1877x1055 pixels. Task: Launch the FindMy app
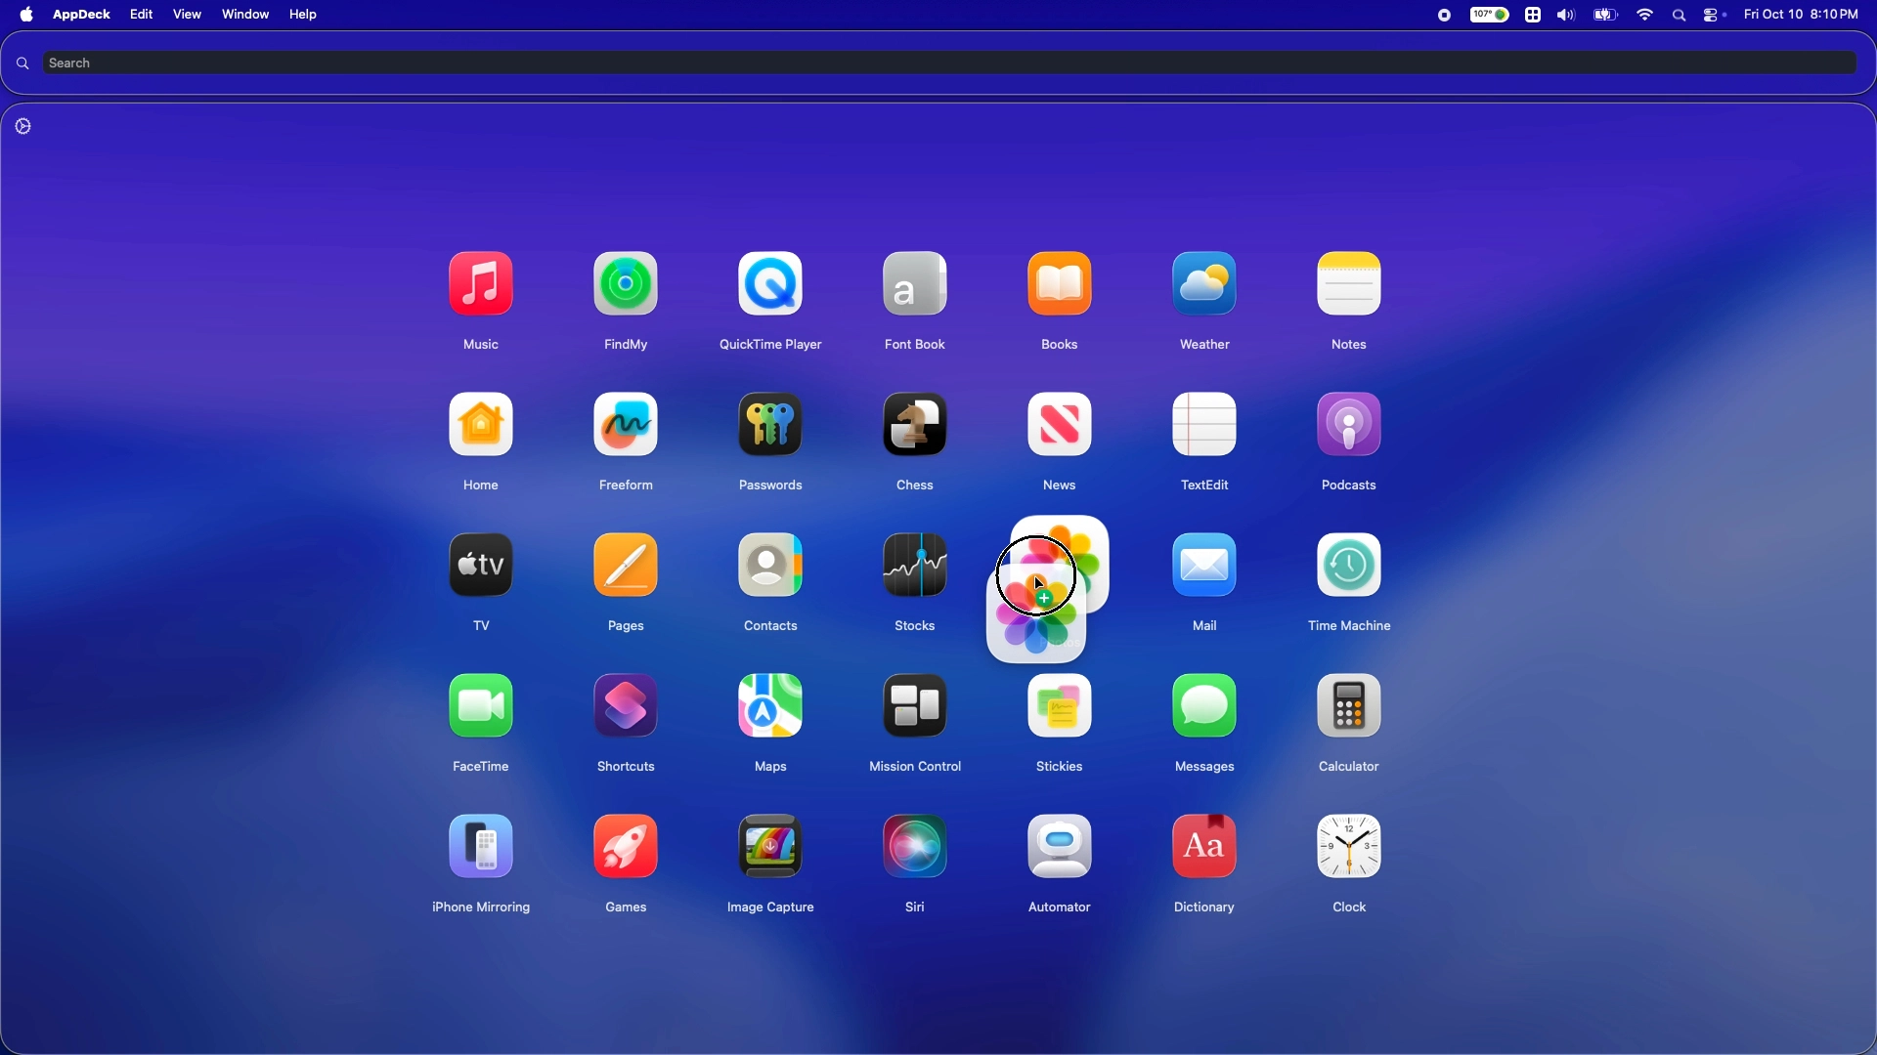pyautogui.click(x=626, y=285)
